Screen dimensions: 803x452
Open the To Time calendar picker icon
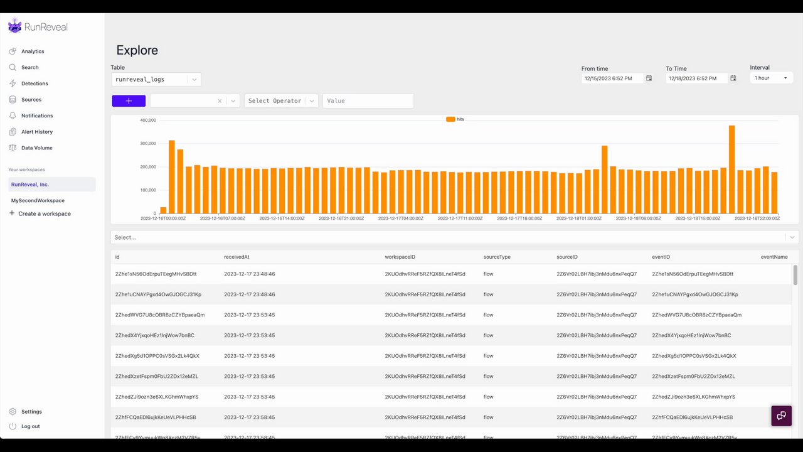pos(733,78)
